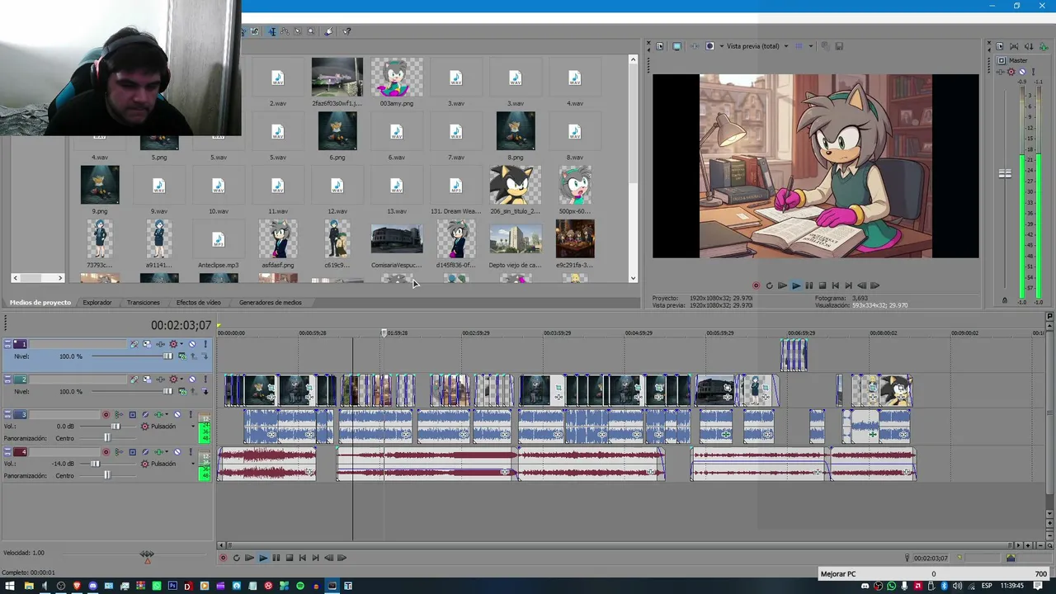Save preview snapshot to file
The image size is (1056, 594).
[x=840, y=46]
